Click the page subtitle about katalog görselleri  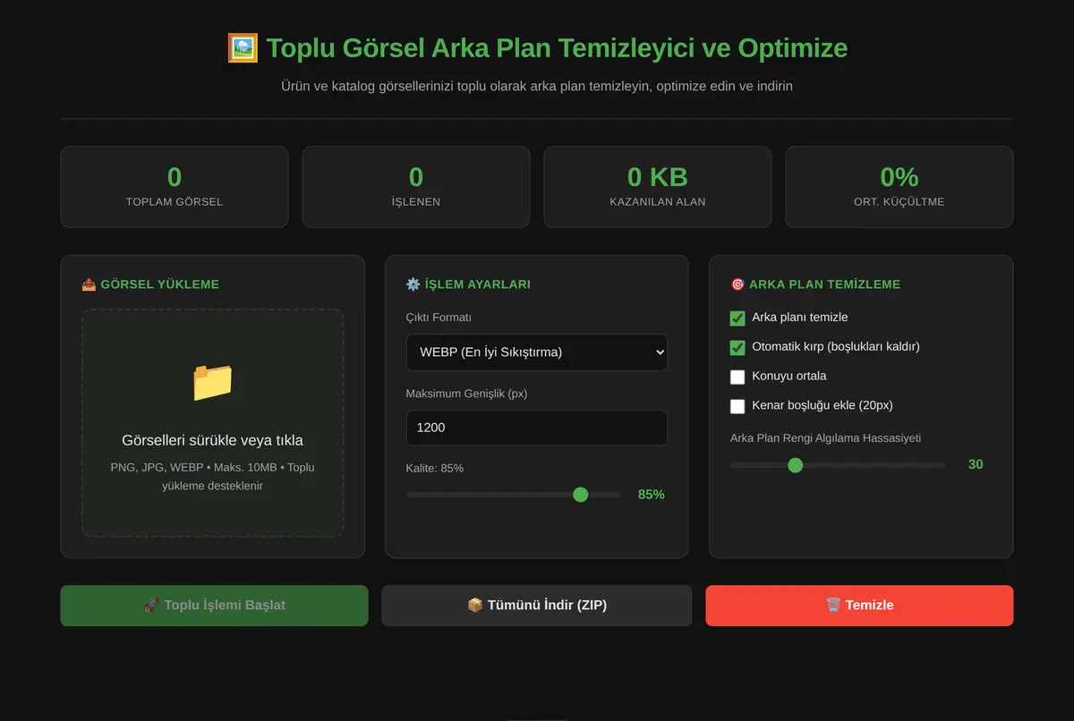(x=537, y=86)
